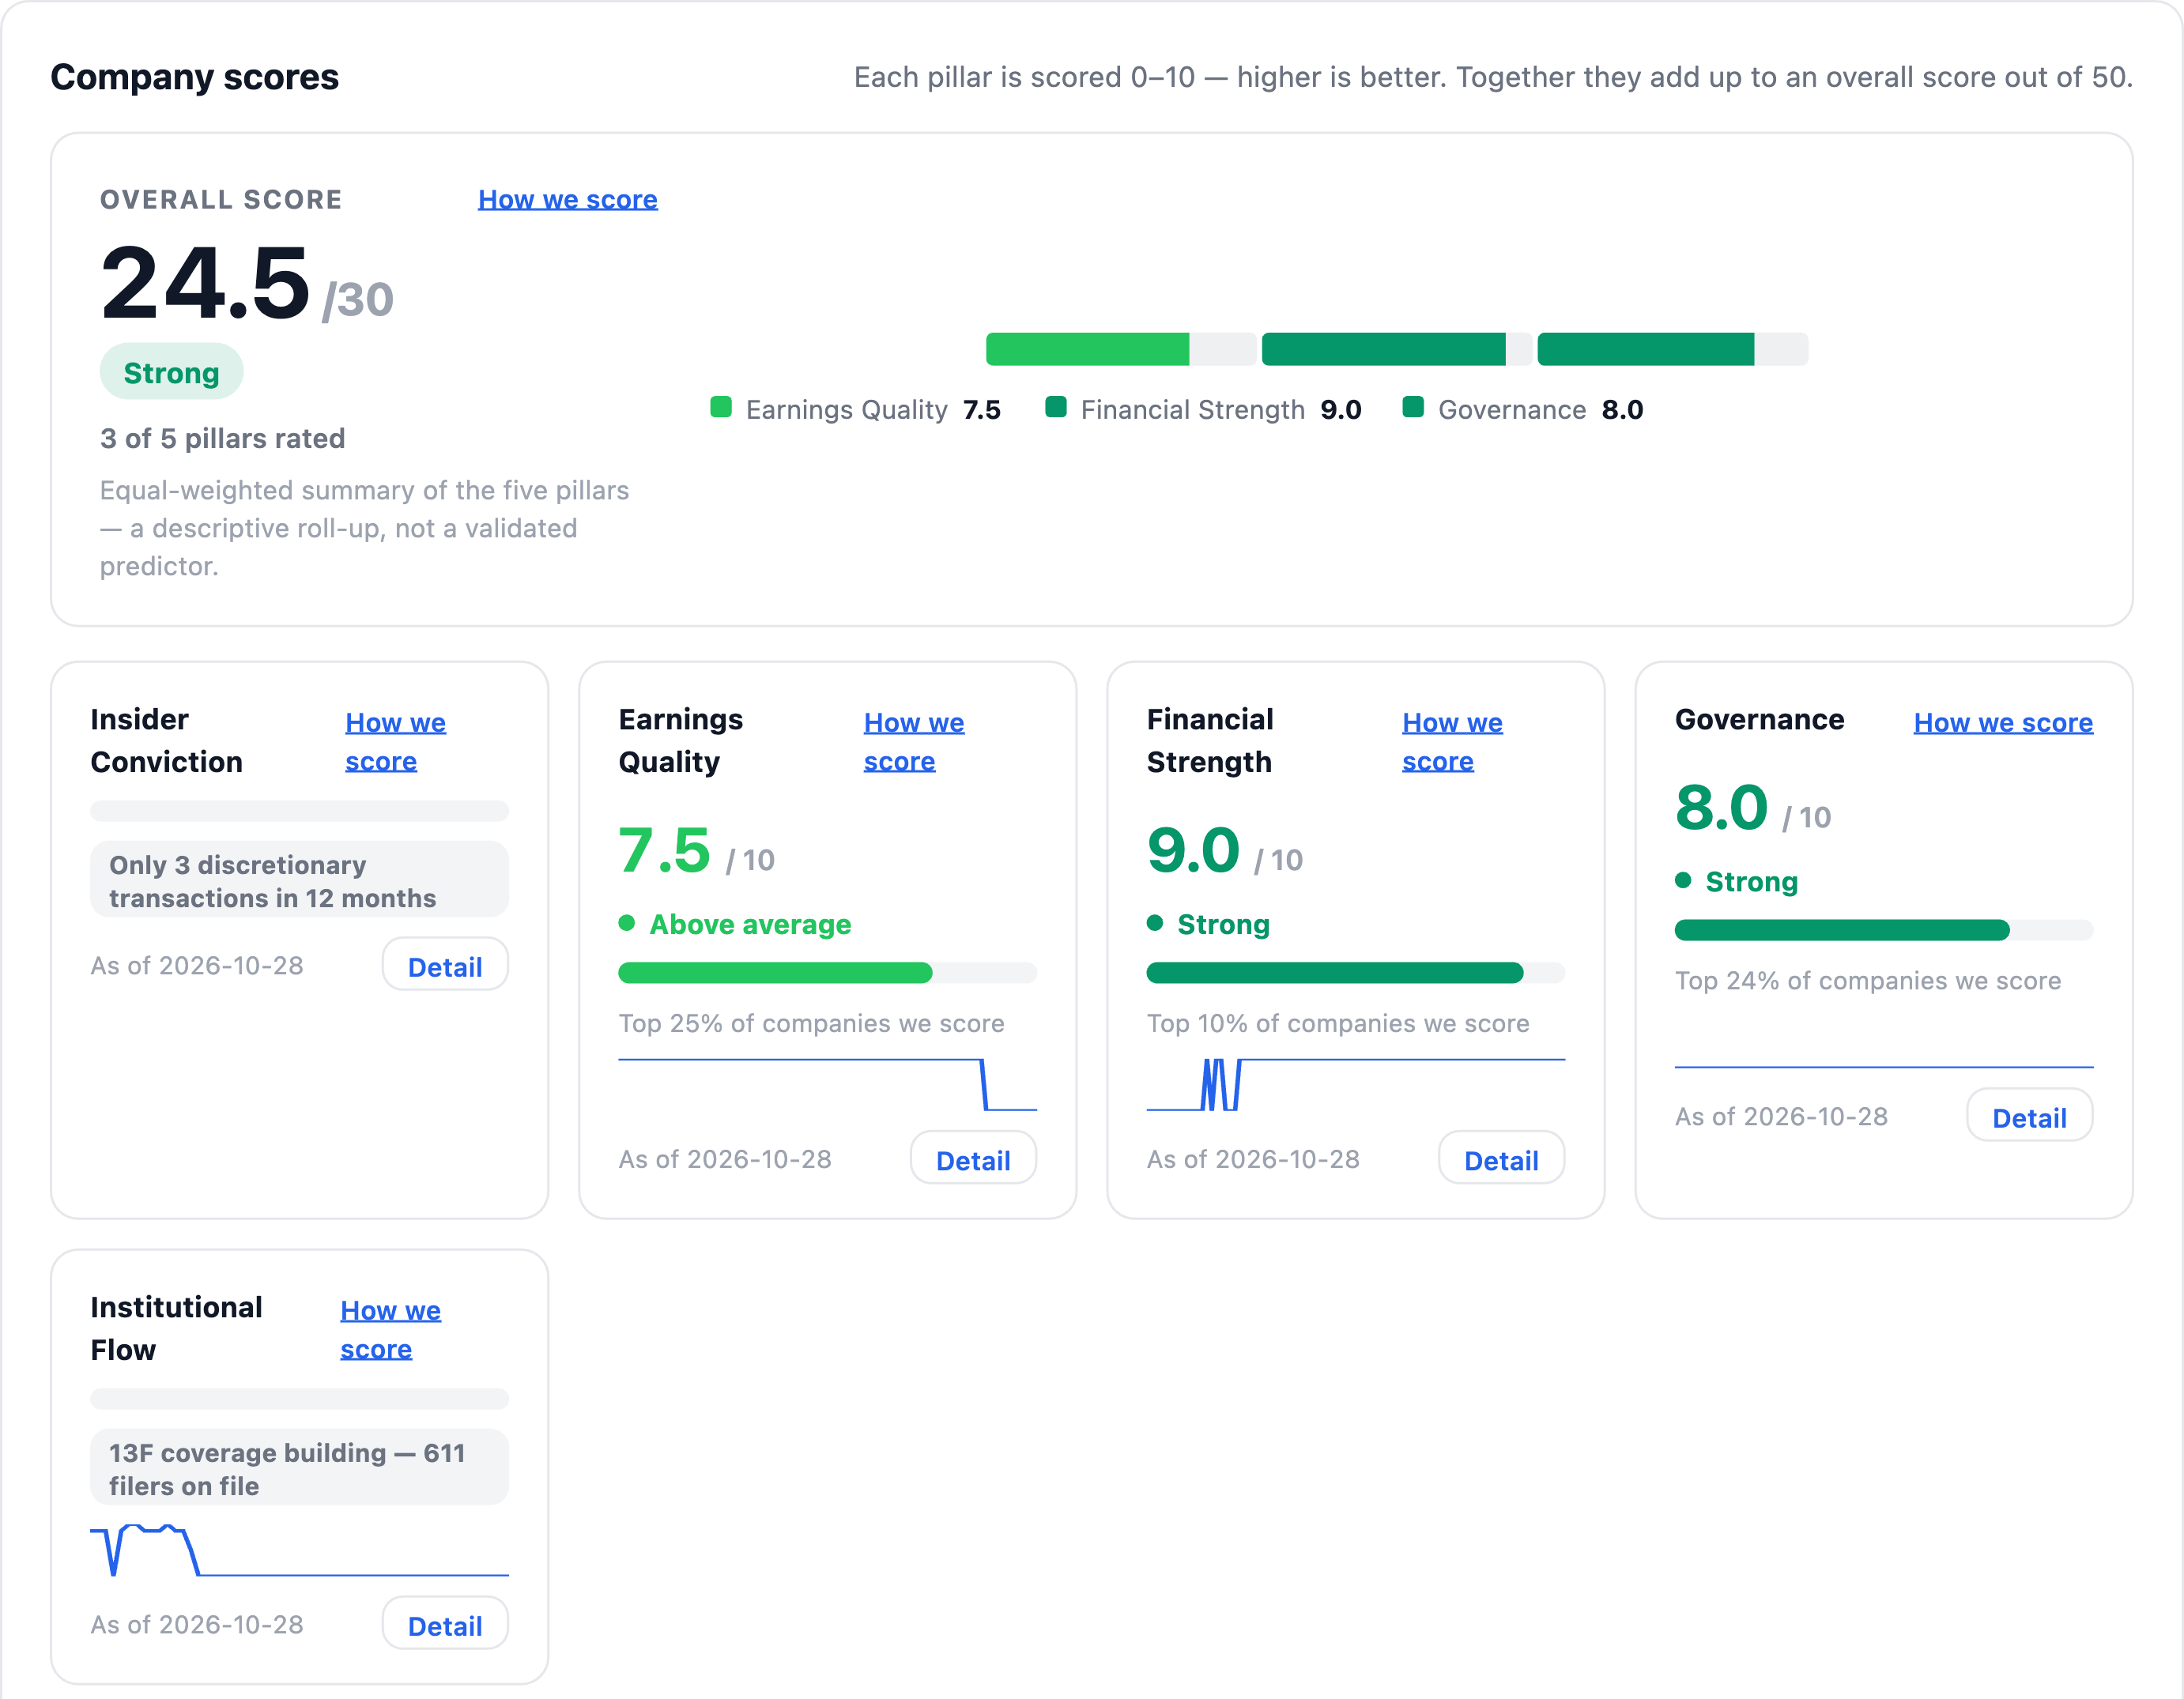
Task: Click the Earnings Quality legend color square
Action: coord(721,407)
